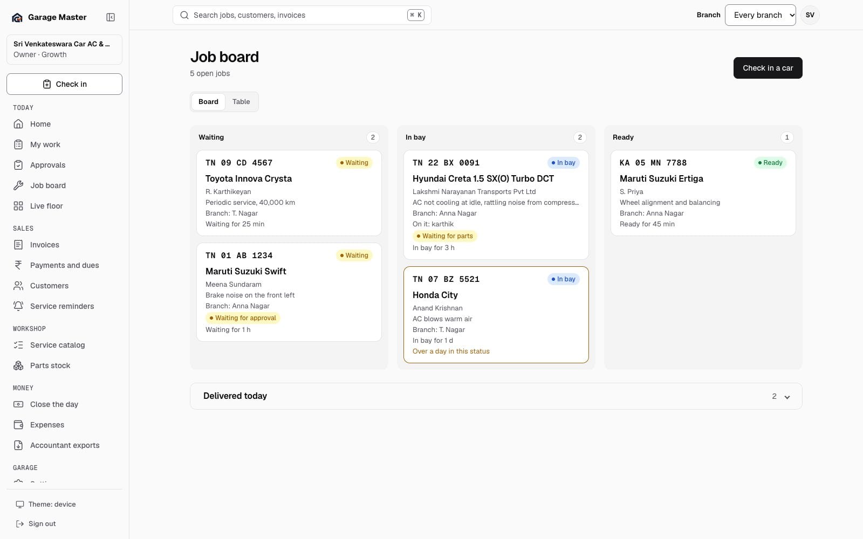Image resolution: width=863 pixels, height=539 pixels.
Task: Open the SV user avatar menu
Action: coord(810,15)
